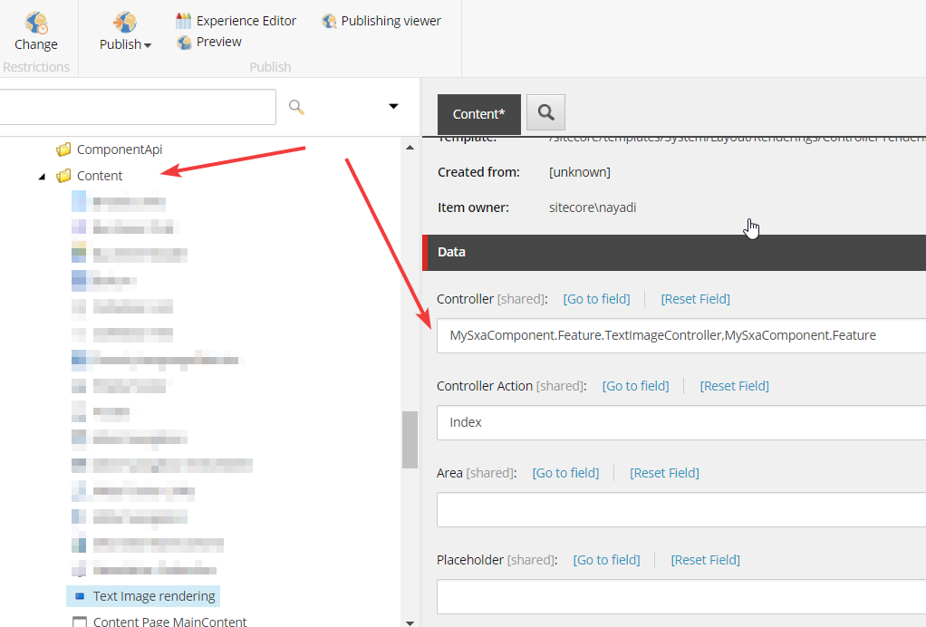Click the Change restrictions icon
The height and width of the screenshot is (627, 926).
(x=36, y=24)
